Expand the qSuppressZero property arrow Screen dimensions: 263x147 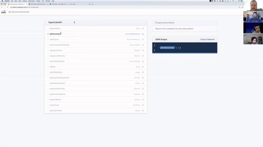(x=48, y=50)
